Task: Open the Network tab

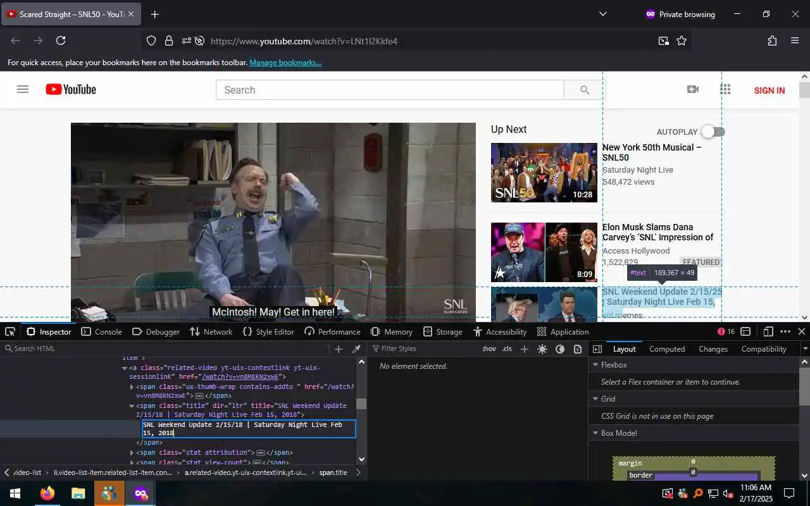Action: 211,331
